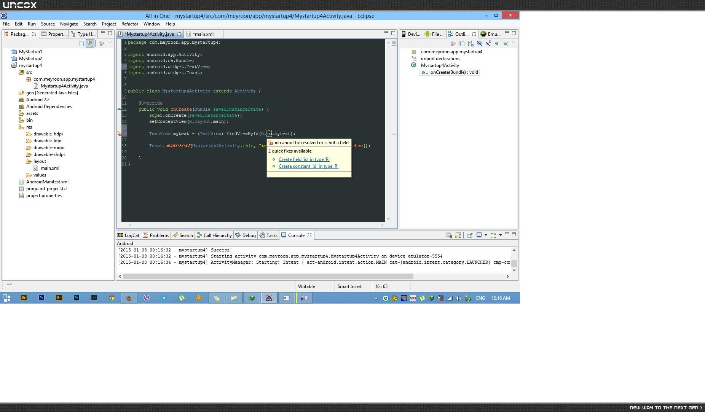705x412 pixels.
Task: Switch to the main.xml editor tab
Action: (203, 34)
